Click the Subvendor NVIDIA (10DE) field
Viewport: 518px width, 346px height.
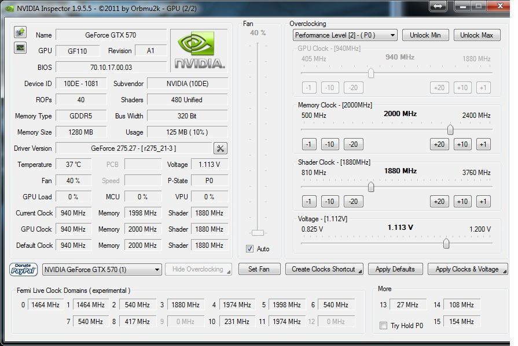(x=188, y=84)
